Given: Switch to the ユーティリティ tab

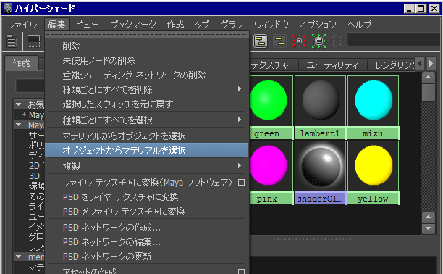Looking at the screenshot, I should 333,65.
